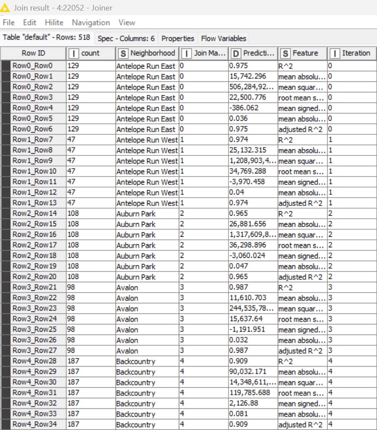
Task: Click prediction value 15,637.64
Action: [x=246, y=319]
